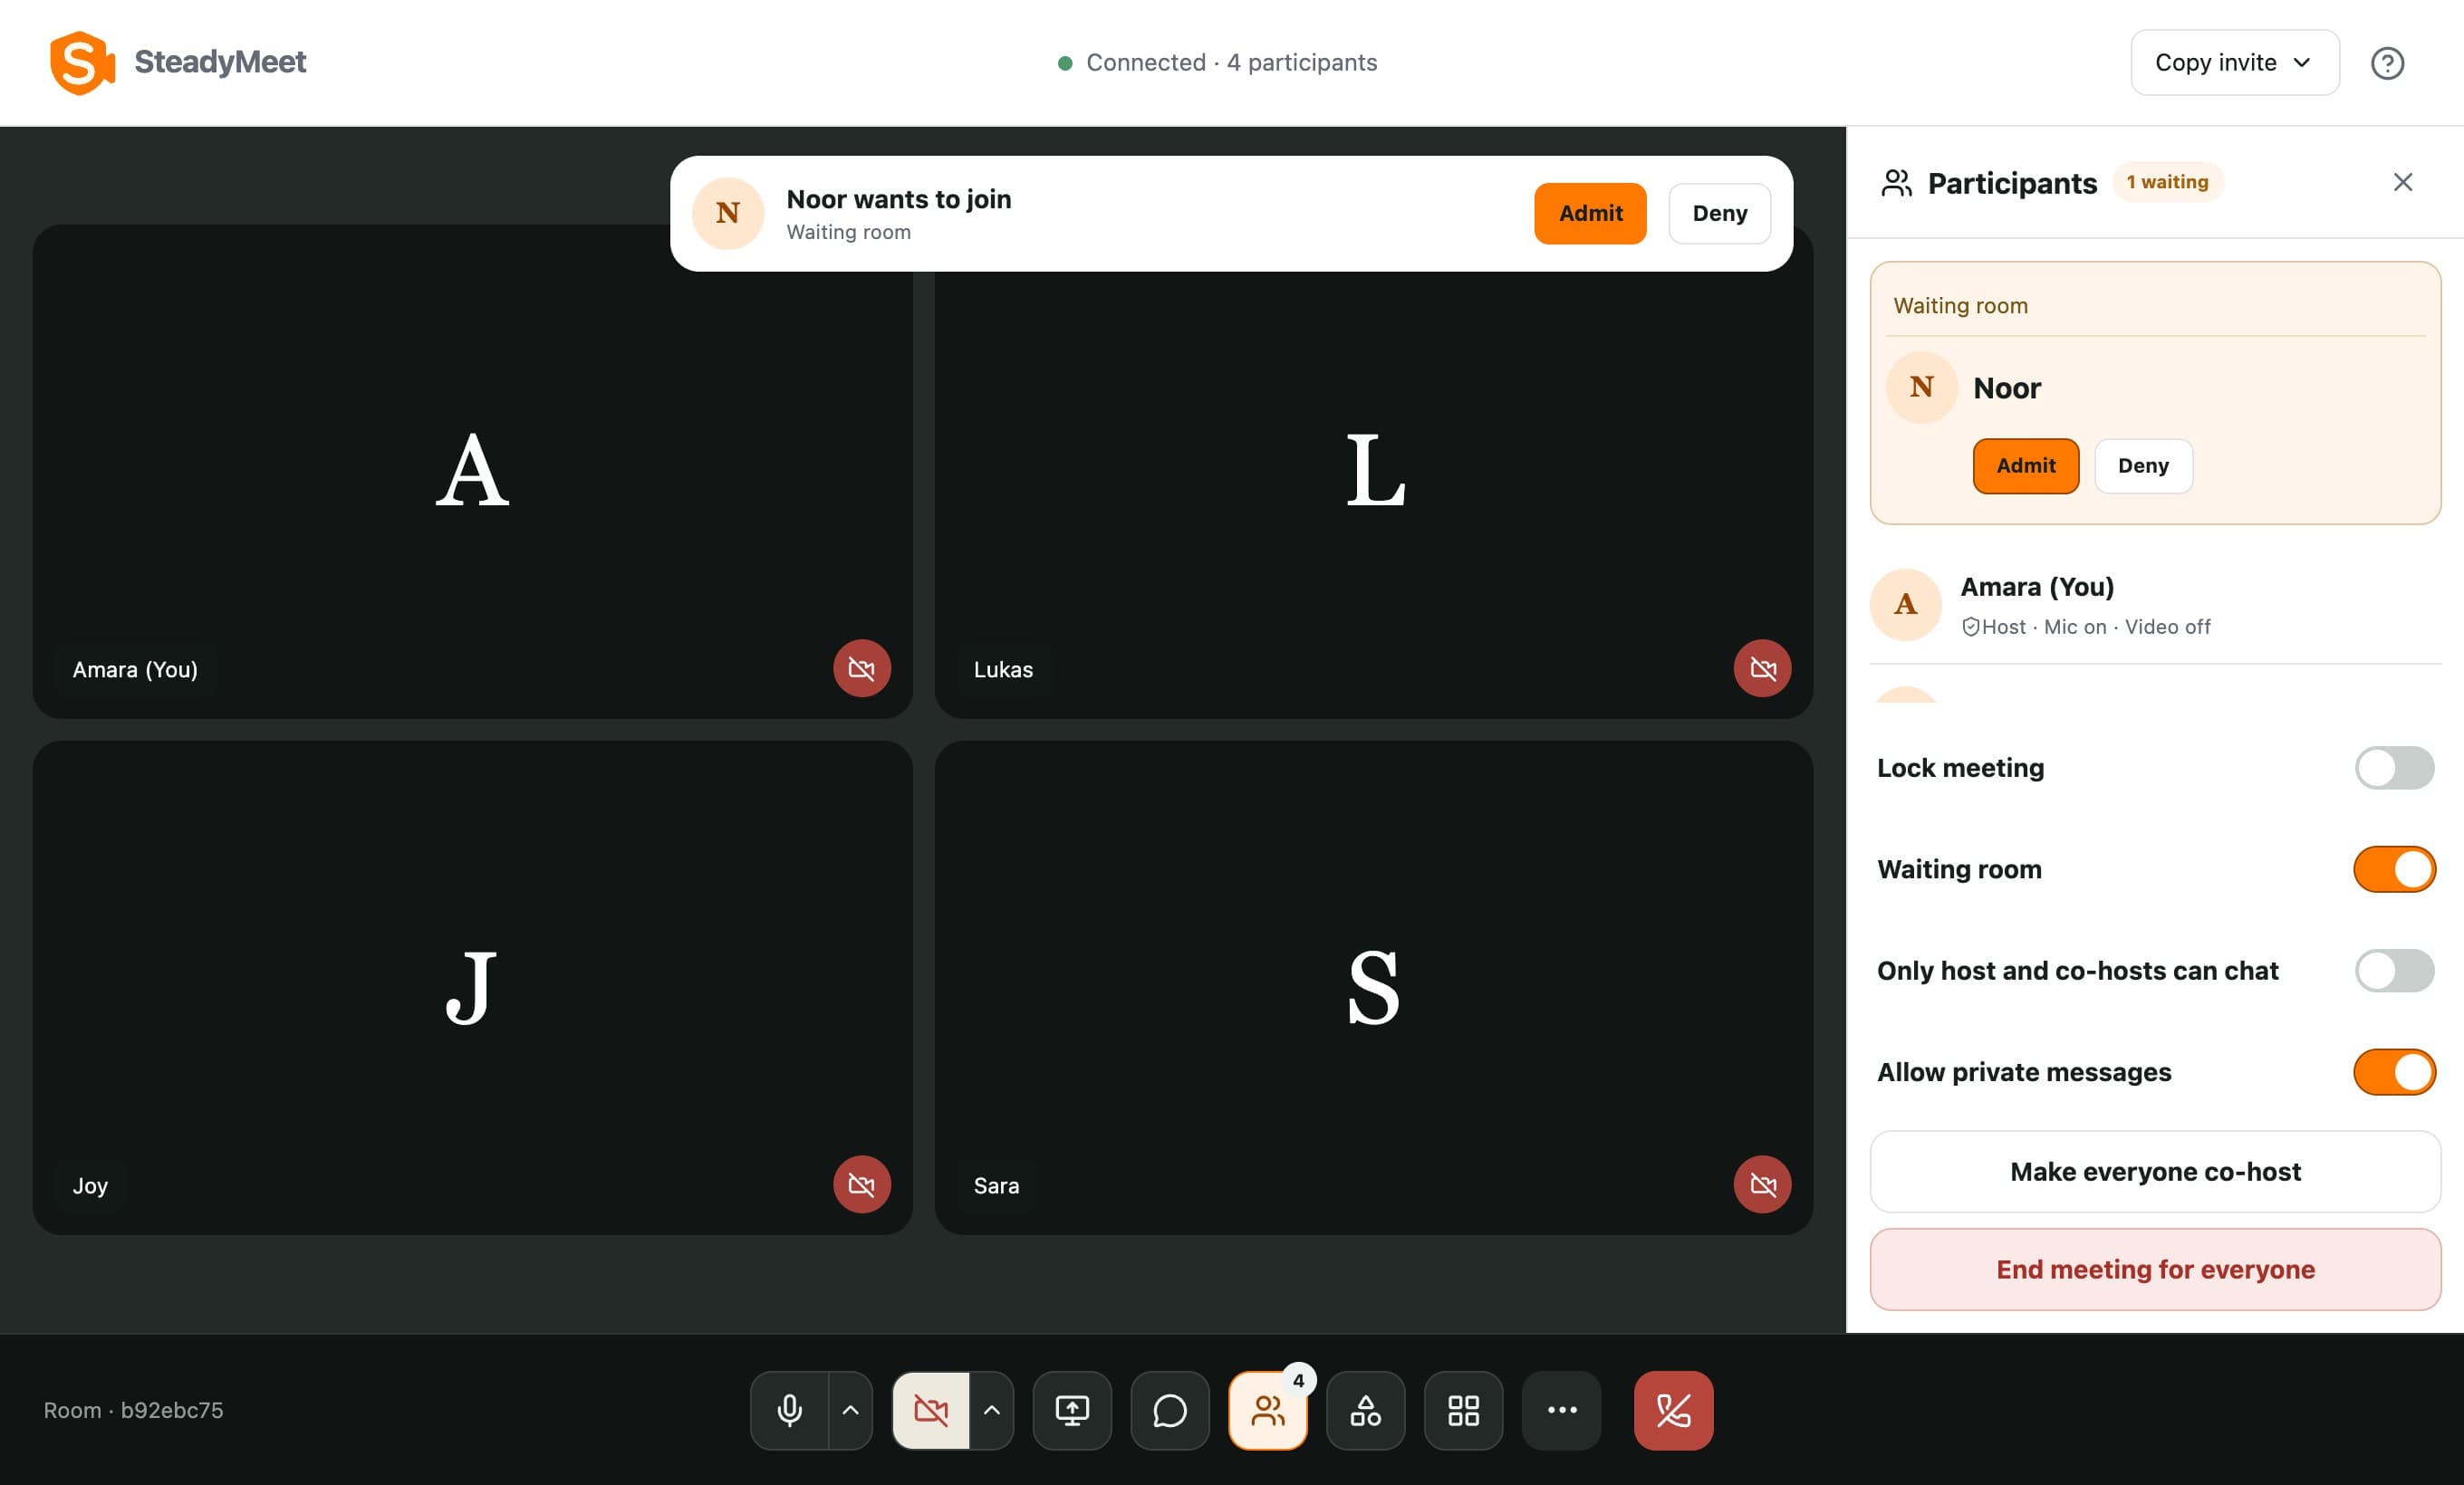Click End meeting for everyone
This screenshot has height=1485, width=2464.
2155,1269
